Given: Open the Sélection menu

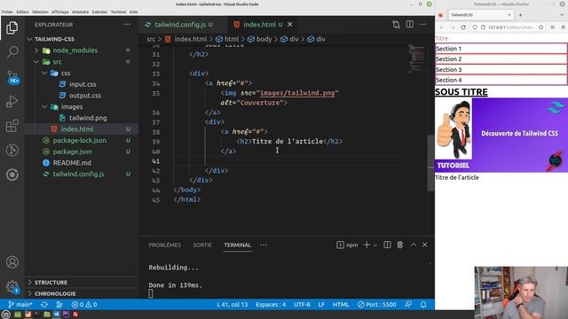Looking at the screenshot, I should 40,12.
